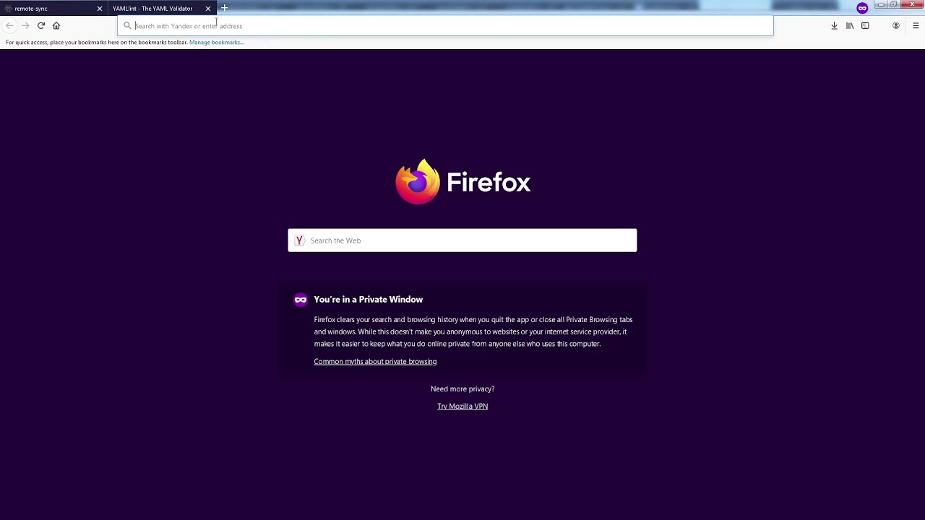This screenshot has height=520, width=925.
Task: Go forward using the forward arrow
Action: (25, 26)
